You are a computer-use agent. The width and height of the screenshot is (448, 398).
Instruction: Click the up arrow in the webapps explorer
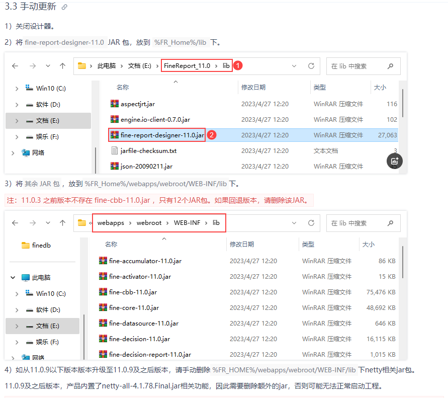coord(62,223)
